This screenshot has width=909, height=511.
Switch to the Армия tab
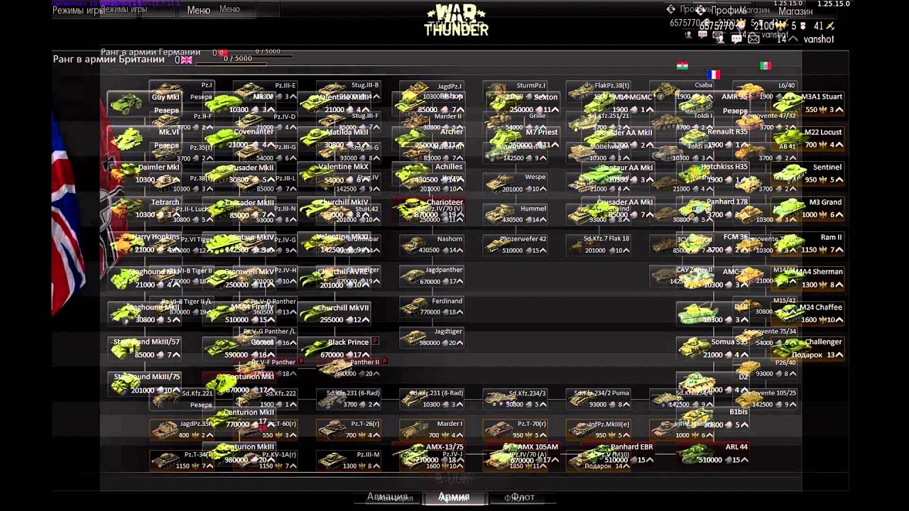pyautogui.click(x=454, y=497)
